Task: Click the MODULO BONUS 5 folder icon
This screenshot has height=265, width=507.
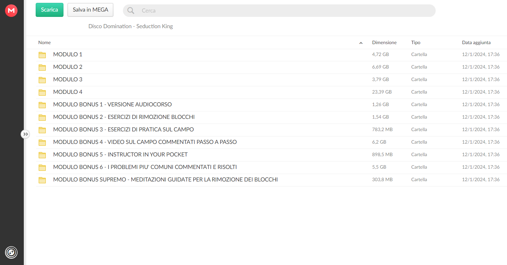Action: [42, 155]
